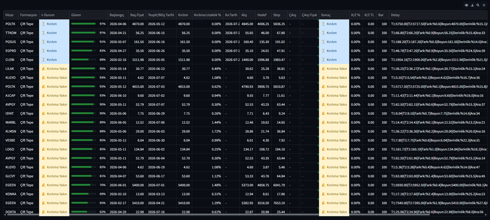
Task: Toggle the fullscreen view icon
Action: pos(484,5)
